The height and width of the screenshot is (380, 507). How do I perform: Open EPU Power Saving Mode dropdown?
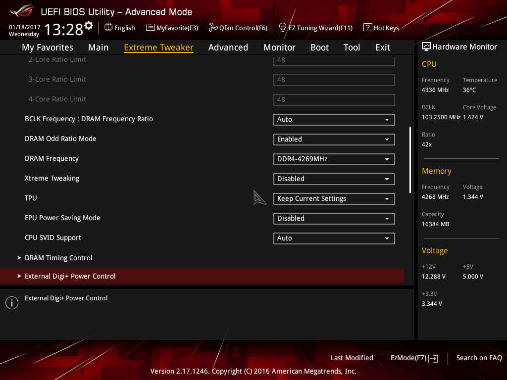pyautogui.click(x=334, y=218)
